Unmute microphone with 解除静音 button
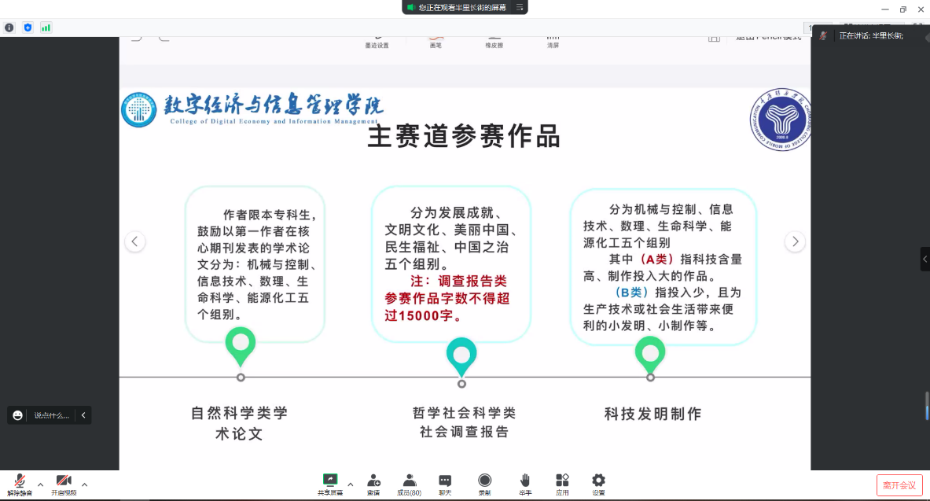The image size is (930, 501). pos(20,484)
